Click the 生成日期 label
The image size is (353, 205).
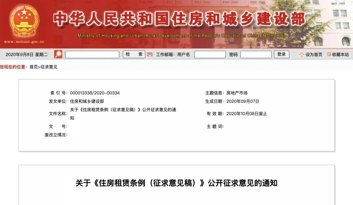point(214,101)
